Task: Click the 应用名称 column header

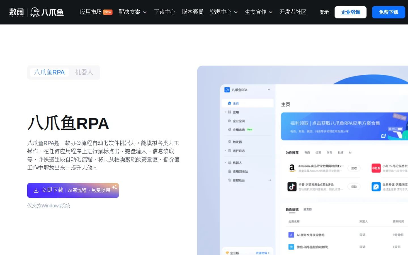Action: (294, 222)
